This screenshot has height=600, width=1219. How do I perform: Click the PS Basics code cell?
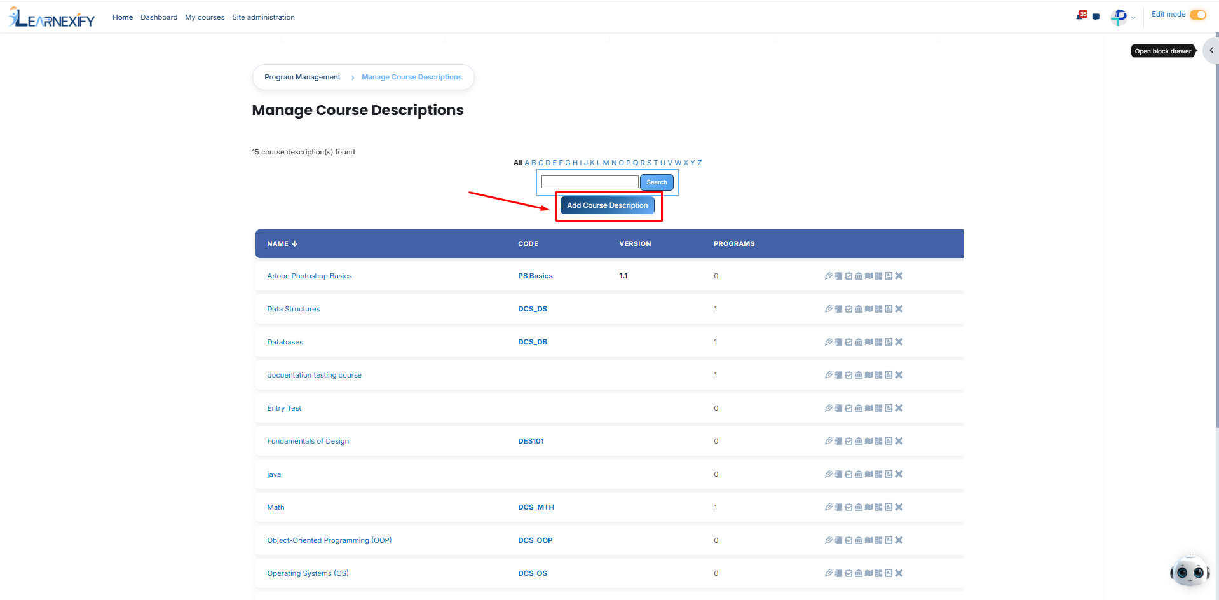tap(535, 276)
